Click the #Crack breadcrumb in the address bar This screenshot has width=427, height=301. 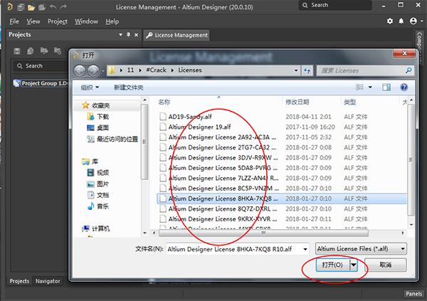point(156,70)
